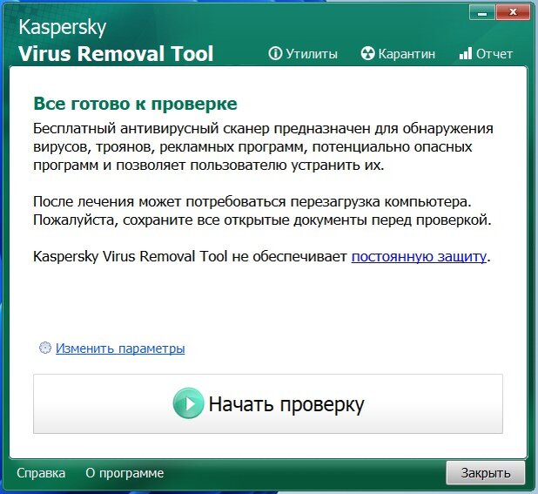Minimize the Kaspersky window
The image size is (538, 494).
click(482, 13)
